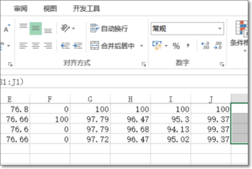The width and height of the screenshot is (252, 169).
Task: Increase decimal places
Action: click(x=205, y=46)
